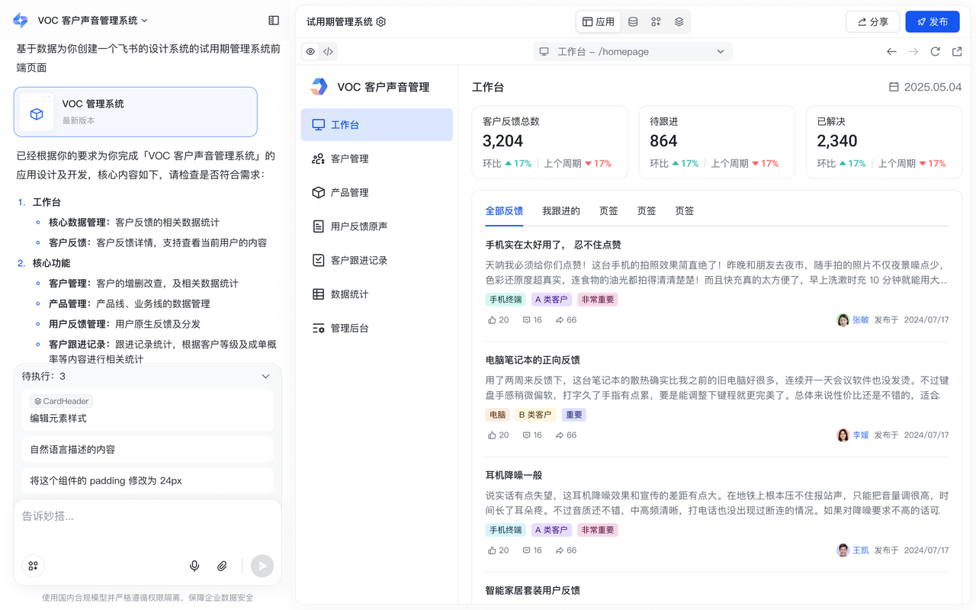The width and height of the screenshot is (976, 610).
Task: Click the paperclip attachment icon
Action: point(222,566)
